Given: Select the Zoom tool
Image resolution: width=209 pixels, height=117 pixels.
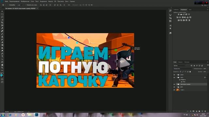Looking at the screenshot, I should tap(2, 68).
